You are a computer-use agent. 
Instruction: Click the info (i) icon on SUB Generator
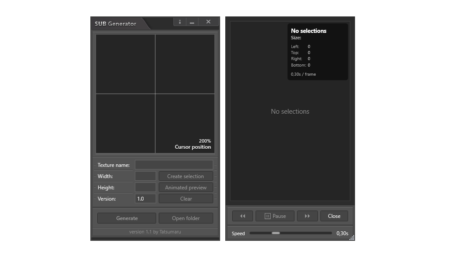pos(179,22)
